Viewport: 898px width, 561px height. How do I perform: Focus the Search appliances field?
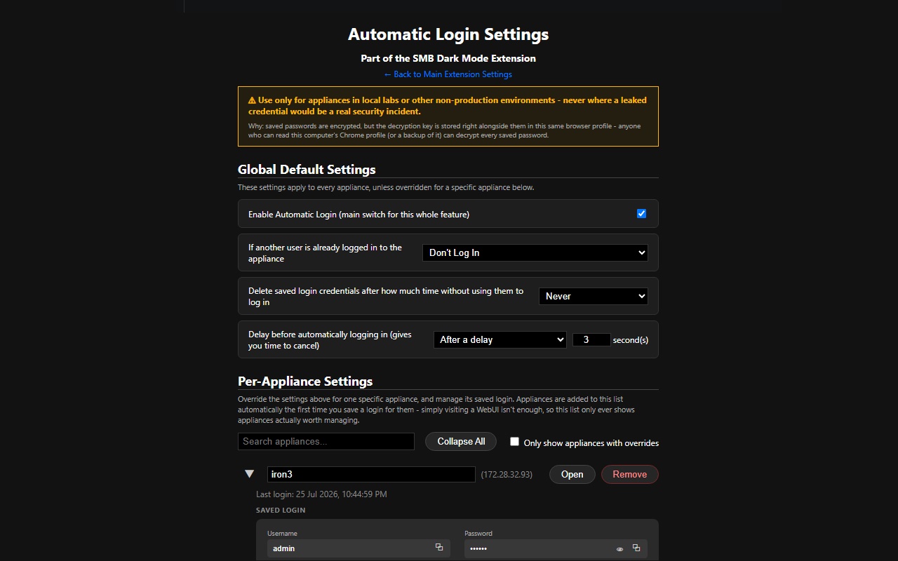(x=326, y=441)
